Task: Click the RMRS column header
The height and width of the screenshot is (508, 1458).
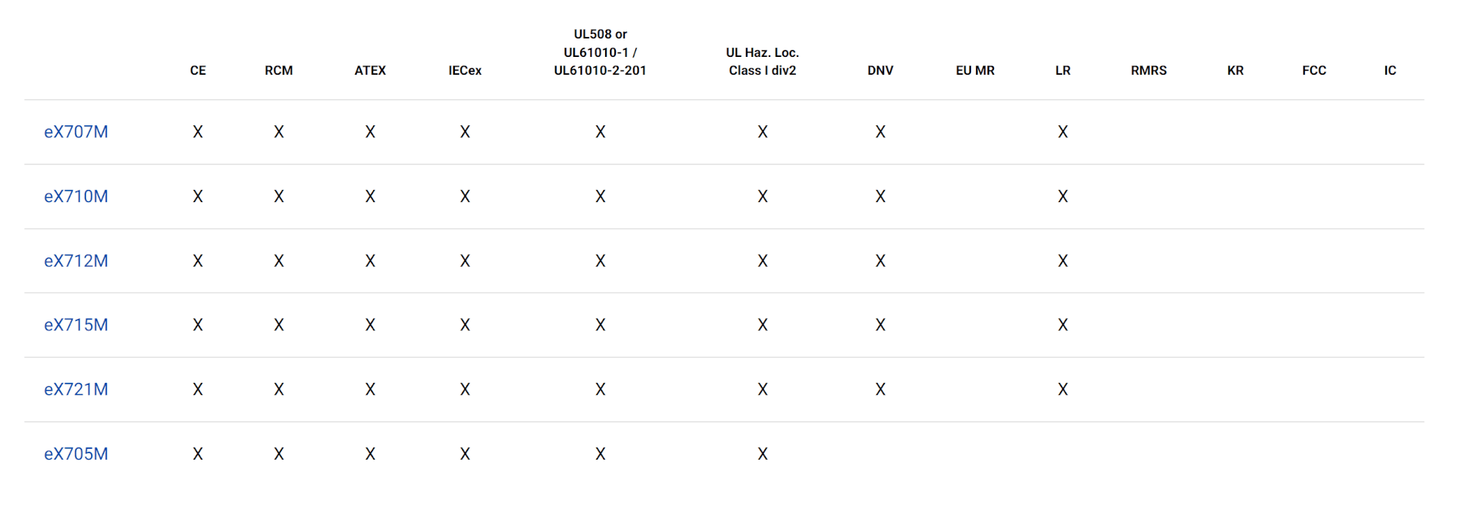Action: (x=1148, y=70)
